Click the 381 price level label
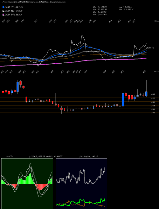The height and width of the screenshot is (209, 159). 153,106
